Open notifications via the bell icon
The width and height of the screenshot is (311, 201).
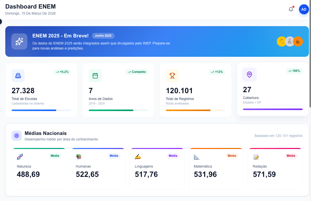pyautogui.click(x=291, y=9)
